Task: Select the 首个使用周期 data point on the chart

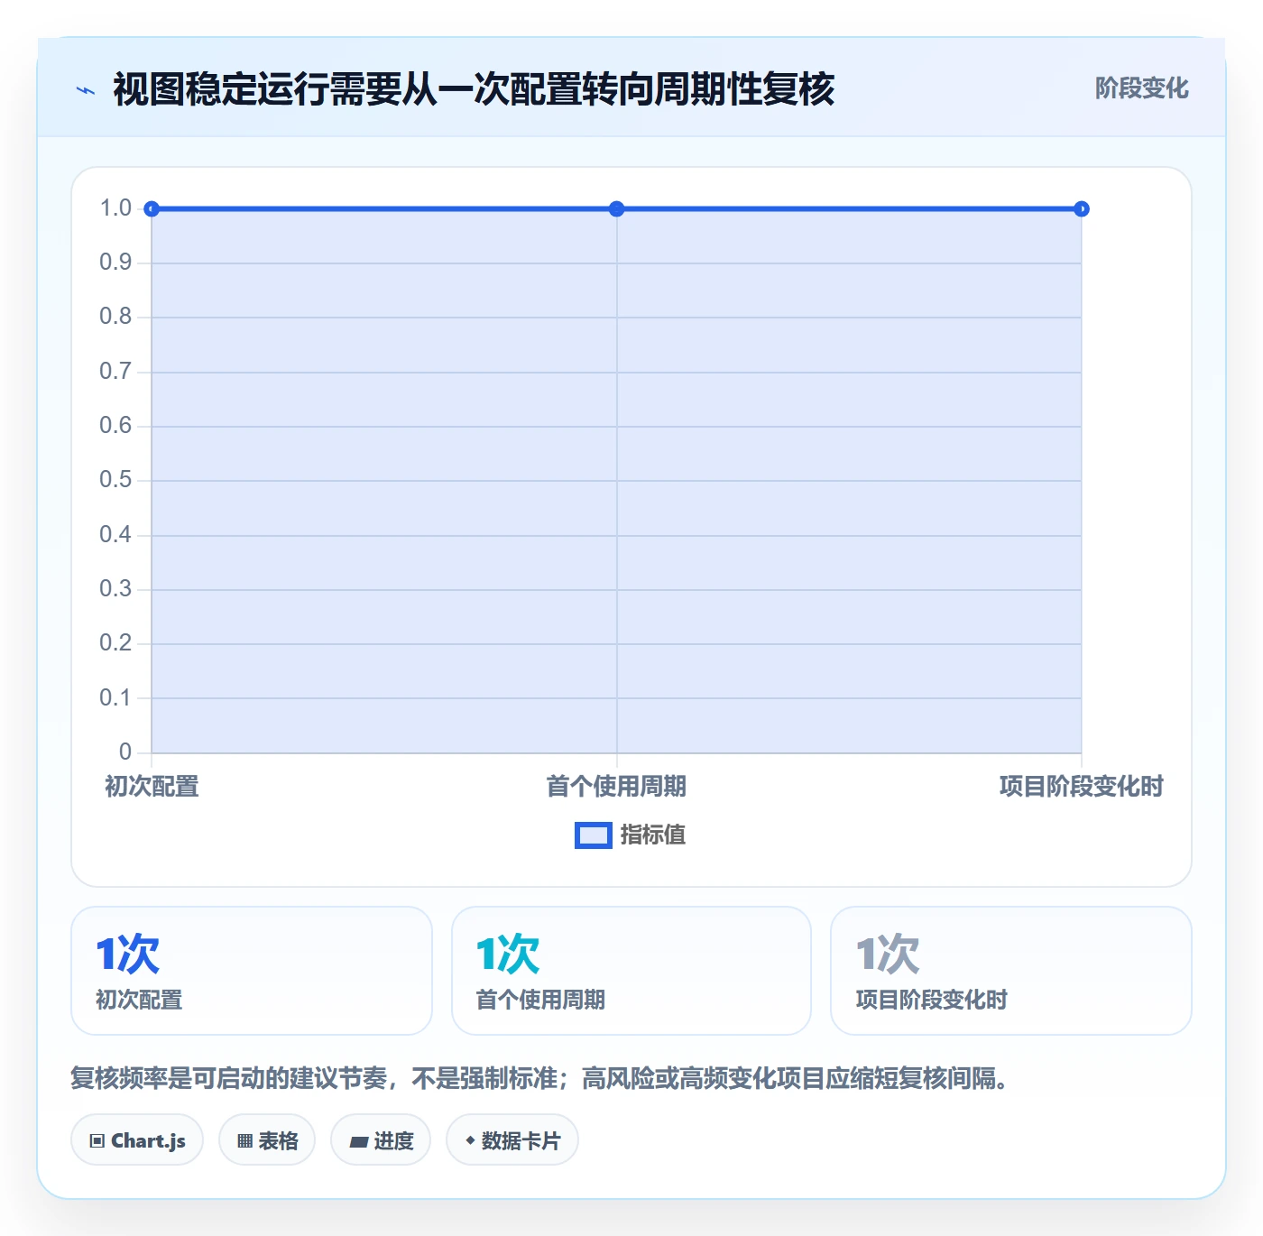Action: (x=617, y=209)
